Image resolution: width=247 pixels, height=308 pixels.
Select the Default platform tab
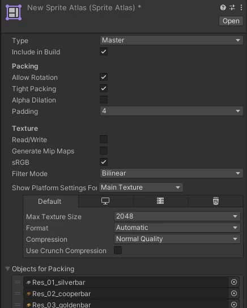[x=50, y=202]
